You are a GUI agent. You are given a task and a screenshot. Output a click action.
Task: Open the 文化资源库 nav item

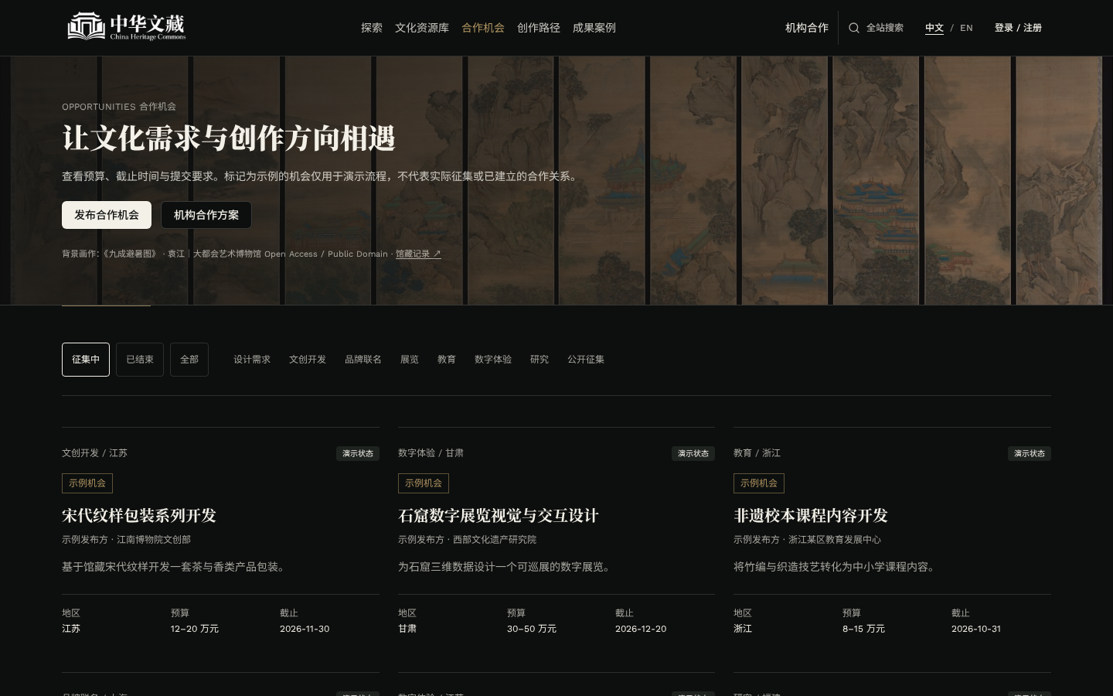[422, 28]
